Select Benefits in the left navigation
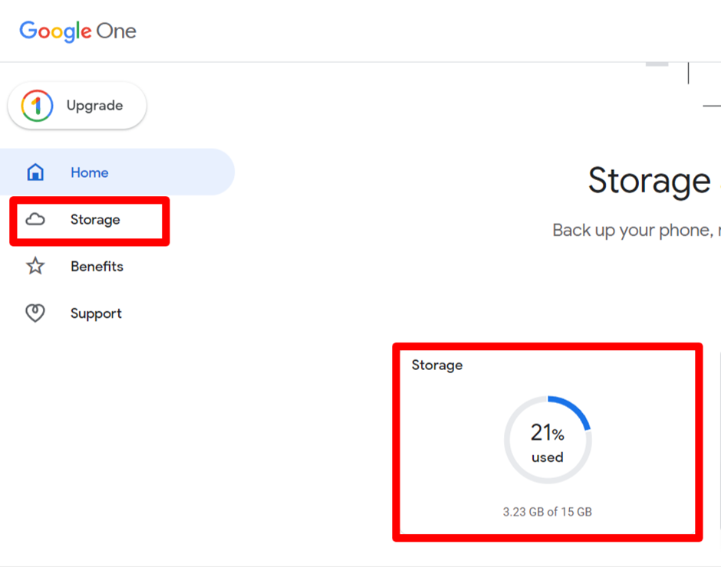Screen dimensions: 721x567 (x=97, y=267)
